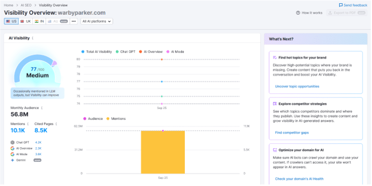Image resolution: width=372 pixels, height=186 pixels.
Task: Click the blue Total AI Visibility data point
Action: pos(162,81)
